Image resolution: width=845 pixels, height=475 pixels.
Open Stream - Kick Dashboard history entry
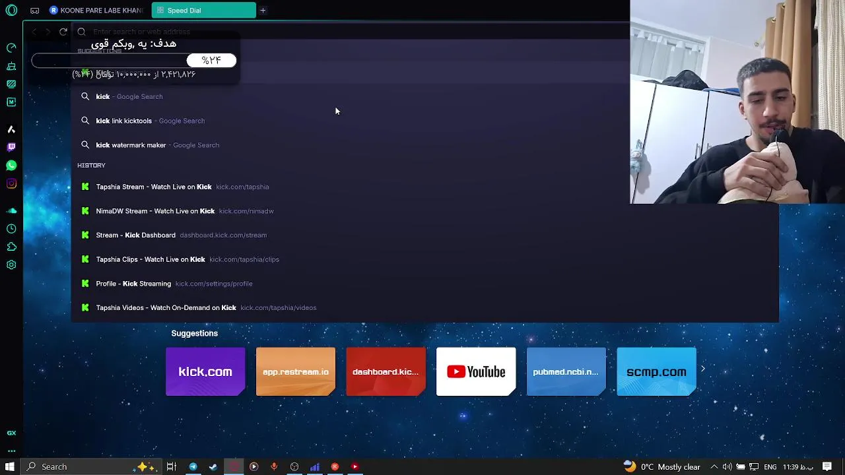(424, 235)
